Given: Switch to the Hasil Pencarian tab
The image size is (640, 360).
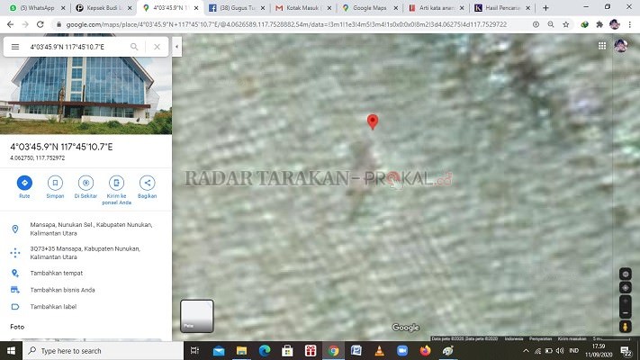Looking at the screenshot, I should point(502,8).
